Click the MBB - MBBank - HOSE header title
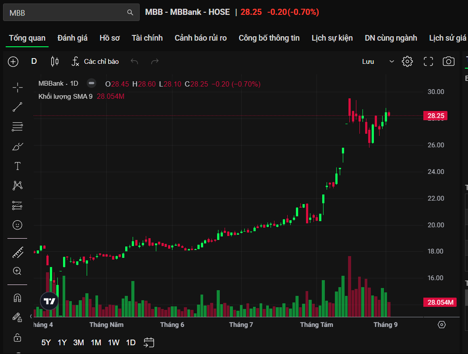 (187, 12)
